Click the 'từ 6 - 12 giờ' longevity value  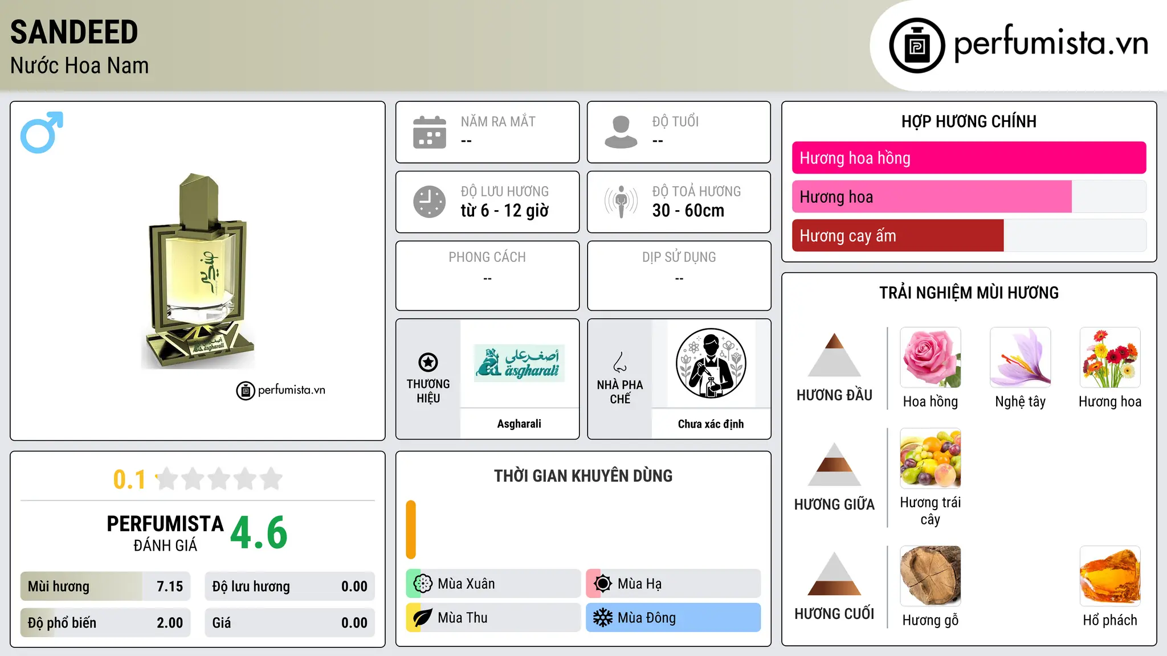(504, 211)
